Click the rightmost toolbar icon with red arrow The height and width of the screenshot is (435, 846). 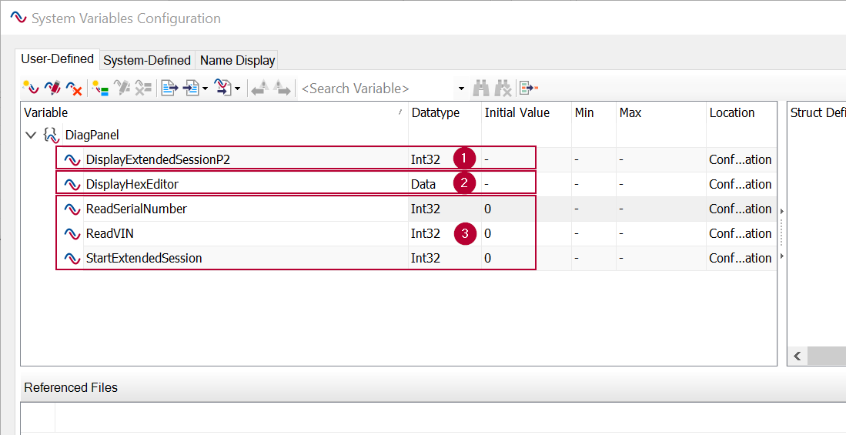pyautogui.click(x=528, y=88)
